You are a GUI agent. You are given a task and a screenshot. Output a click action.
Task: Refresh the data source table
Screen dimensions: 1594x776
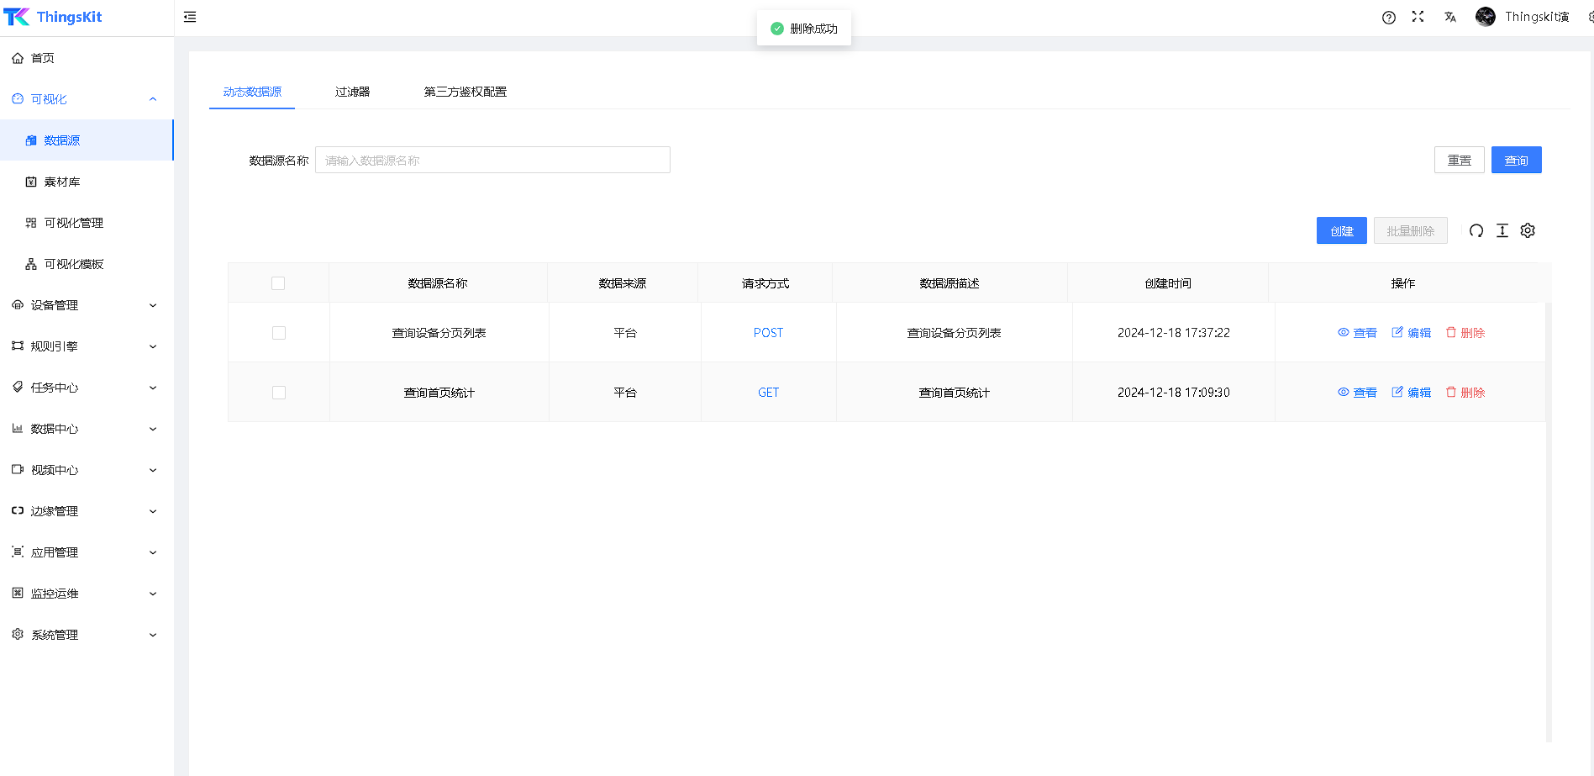(1476, 230)
